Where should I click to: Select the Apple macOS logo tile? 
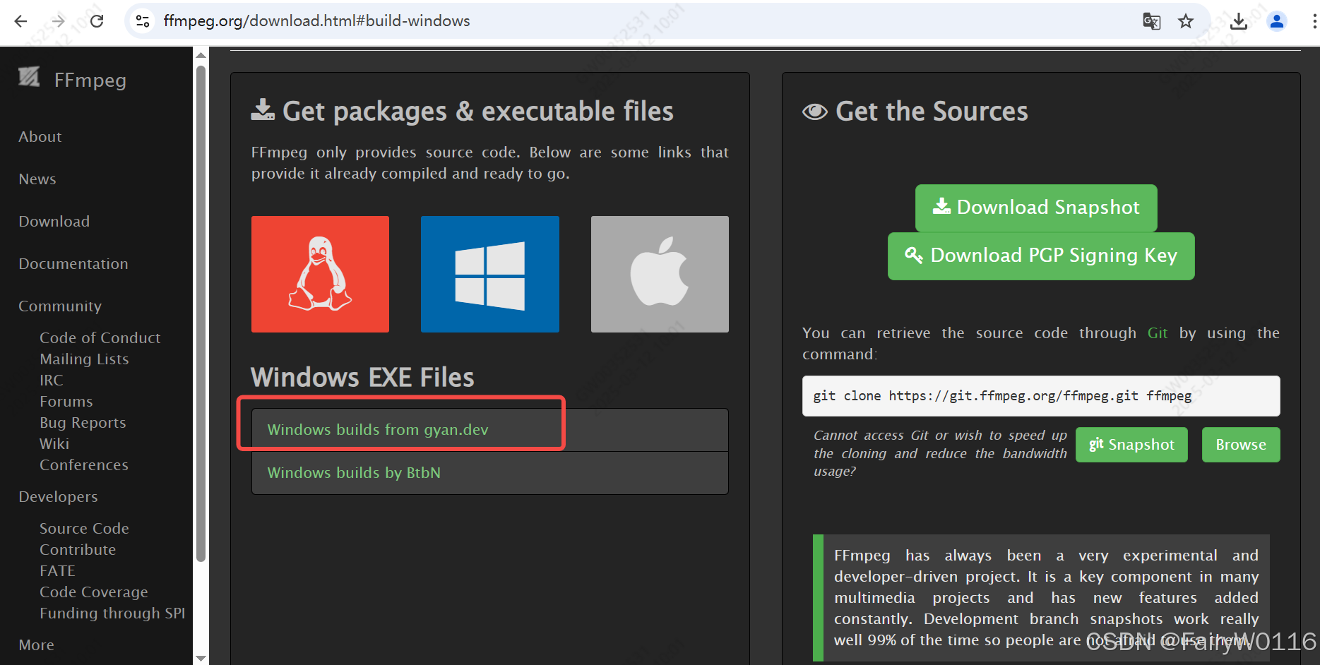660,274
